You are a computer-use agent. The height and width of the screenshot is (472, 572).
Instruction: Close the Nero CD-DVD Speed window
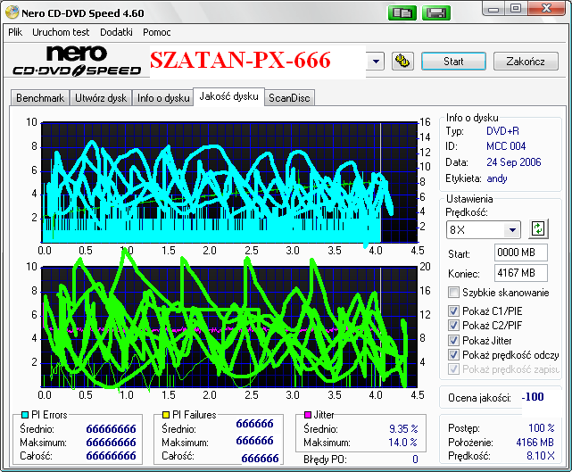pos(546,9)
